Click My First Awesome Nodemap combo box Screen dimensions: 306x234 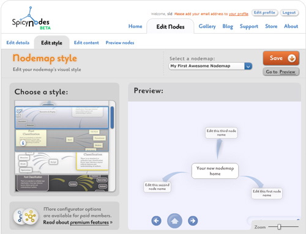(211, 66)
